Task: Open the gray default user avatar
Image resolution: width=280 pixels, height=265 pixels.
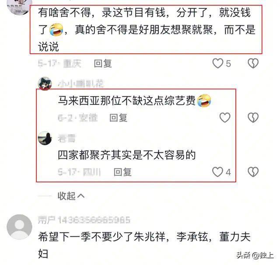Action: click(x=19, y=227)
